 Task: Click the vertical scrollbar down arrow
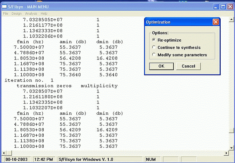[x=231, y=147]
